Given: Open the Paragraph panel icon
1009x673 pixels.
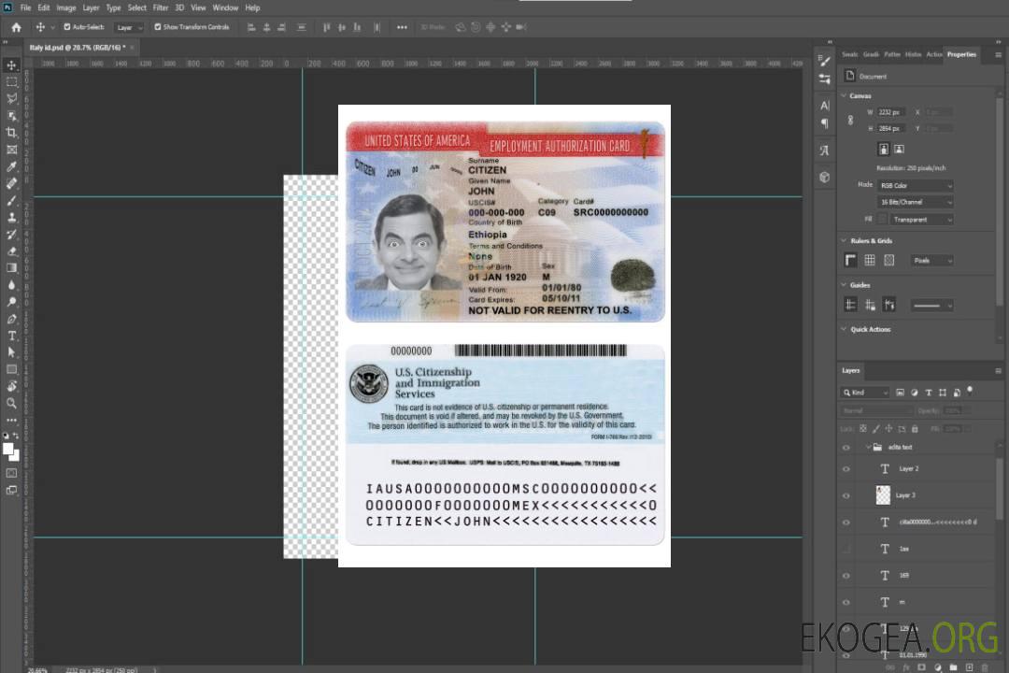Looking at the screenshot, I should click(825, 123).
